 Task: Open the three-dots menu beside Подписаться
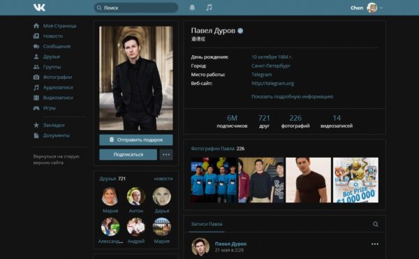pos(166,154)
